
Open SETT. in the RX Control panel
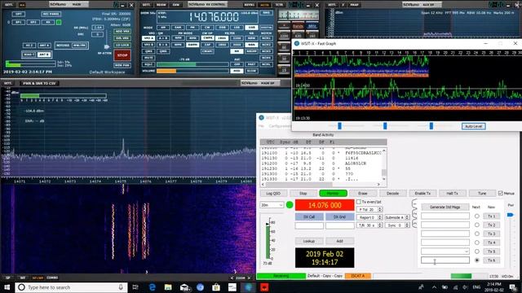[x=146, y=5]
